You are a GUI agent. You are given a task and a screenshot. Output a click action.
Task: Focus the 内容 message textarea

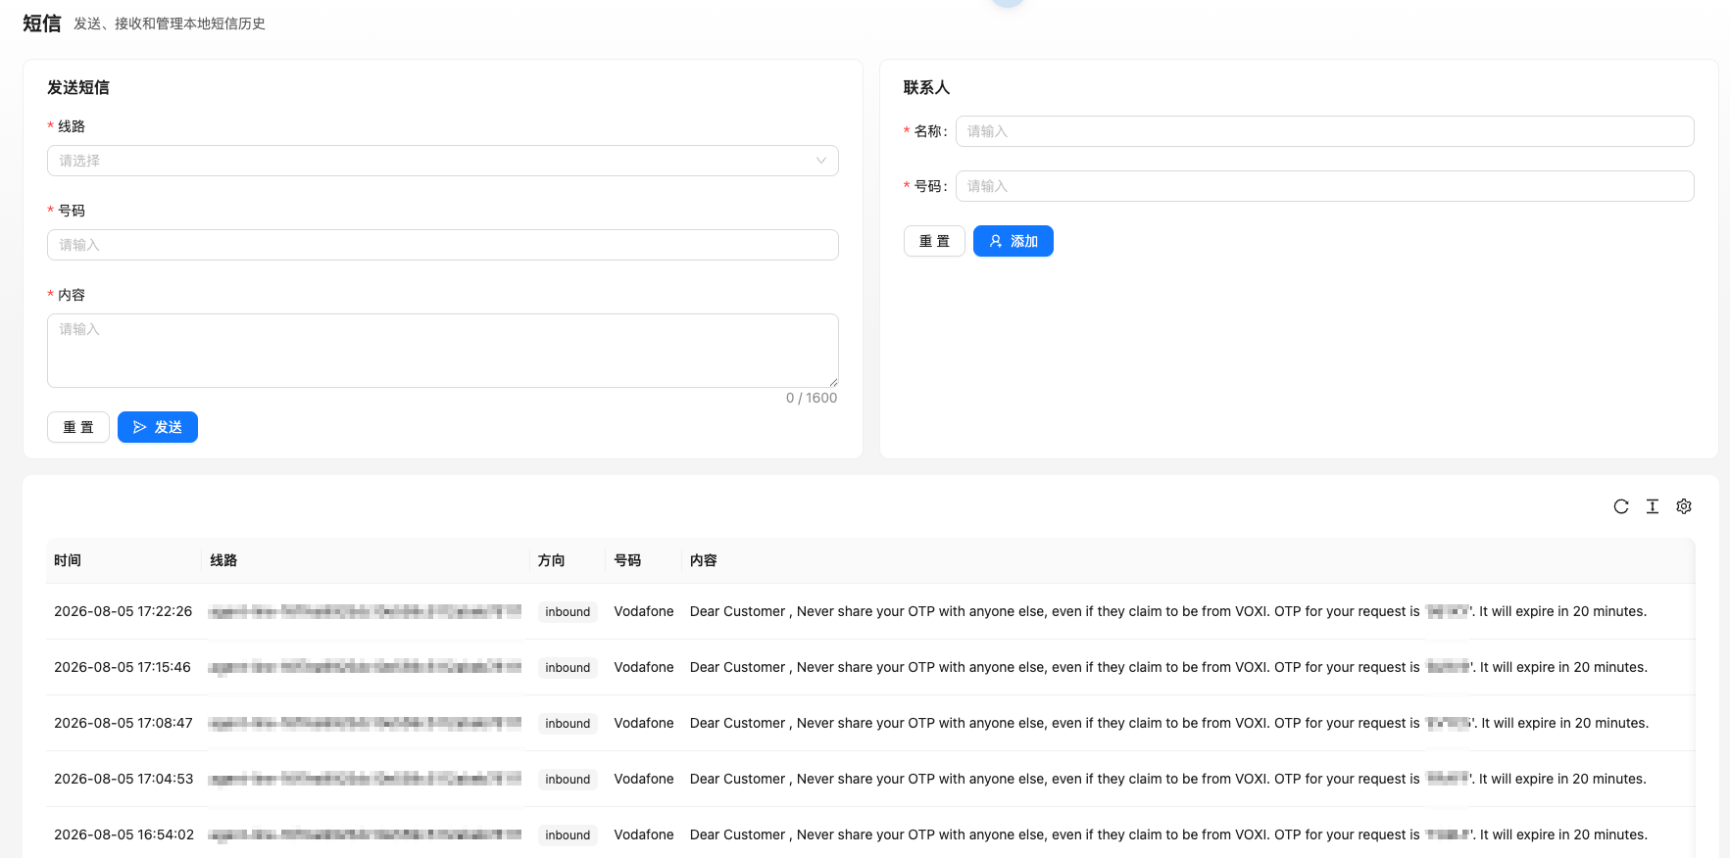click(443, 351)
